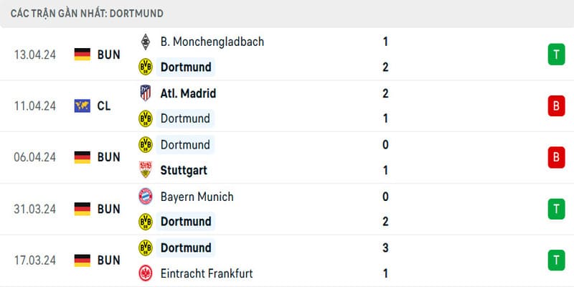Viewport: 574px width, 287px height.
Task: Click the 17.03.24 match date
Action: 34,260
